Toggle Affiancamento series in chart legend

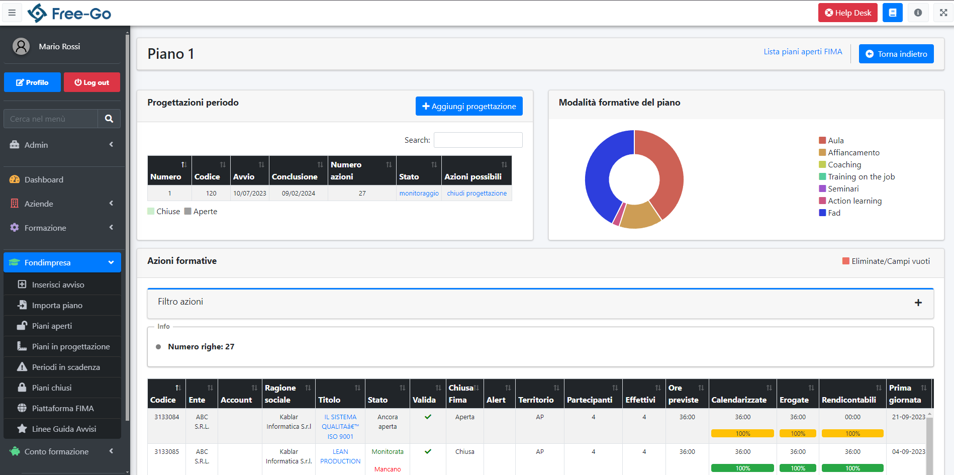(849, 153)
